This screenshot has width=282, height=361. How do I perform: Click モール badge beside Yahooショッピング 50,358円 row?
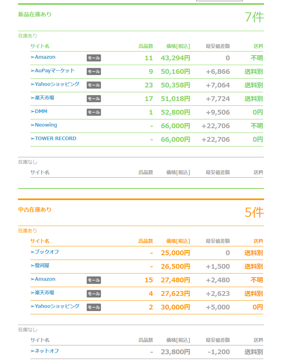coord(94,85)
